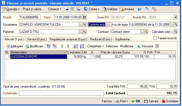Click the sort A-Z ascending icon

coord(76,46)
